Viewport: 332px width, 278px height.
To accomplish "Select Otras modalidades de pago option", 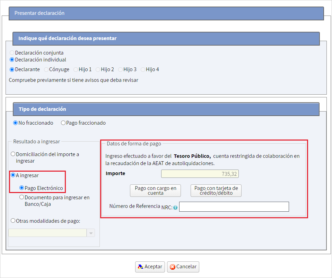I will click(x=13, y=221).
